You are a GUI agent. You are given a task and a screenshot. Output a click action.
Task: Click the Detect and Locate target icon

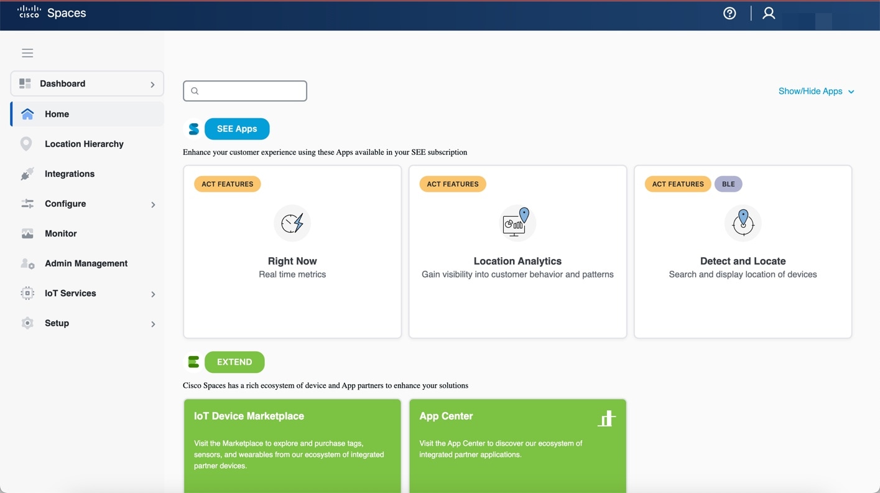[x=743, y=223]
